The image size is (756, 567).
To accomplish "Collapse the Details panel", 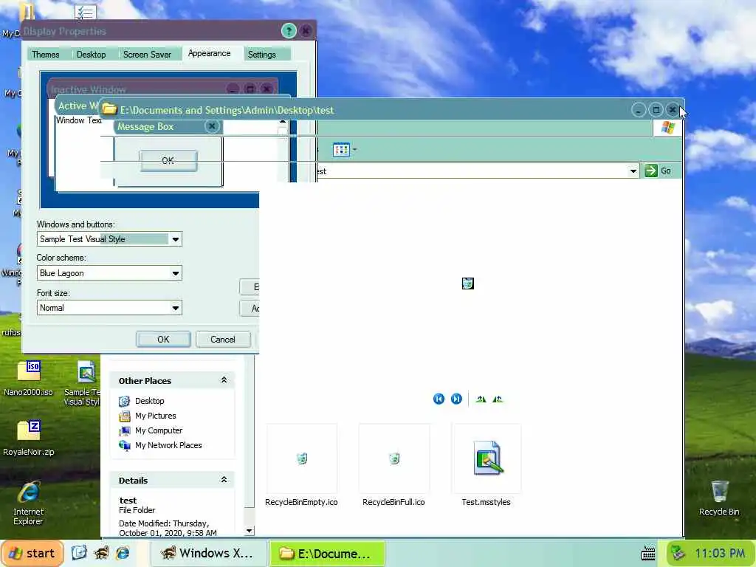I will (x=224, y=480).
